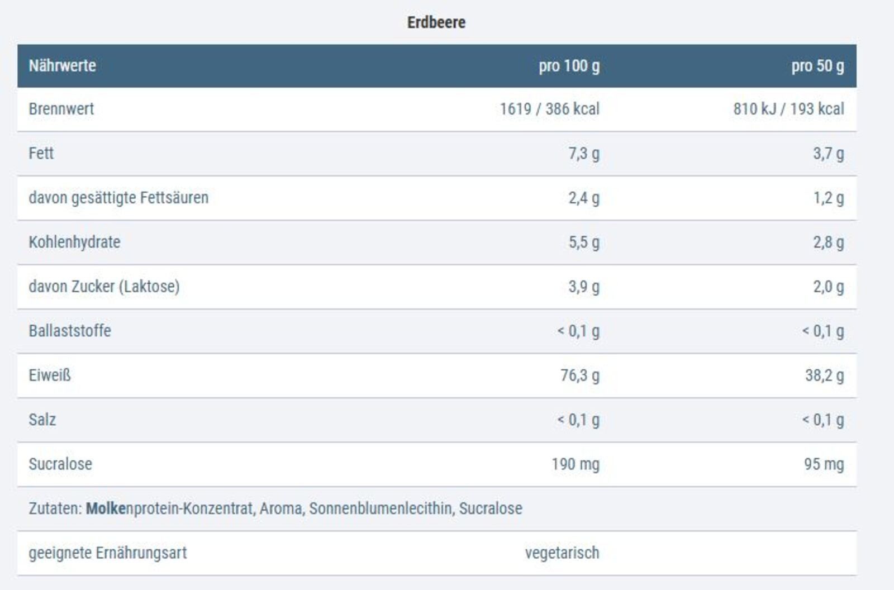Click the Erdbeere heading above the table
This screenshot has width=894, height=590.
point(436,22)
